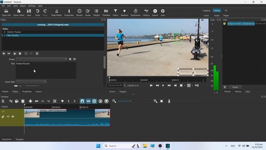Toggle scrub while dragging button
This screenshot has width=266, height=150.
89,101
